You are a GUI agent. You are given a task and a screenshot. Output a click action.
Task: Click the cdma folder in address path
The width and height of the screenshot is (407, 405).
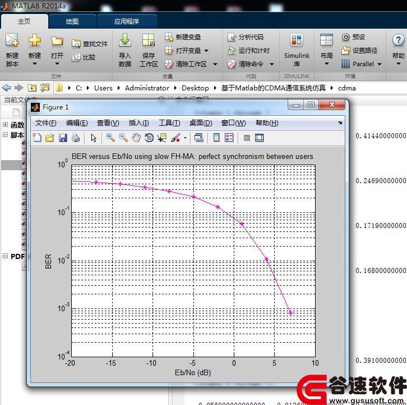[x=347, y=88]
